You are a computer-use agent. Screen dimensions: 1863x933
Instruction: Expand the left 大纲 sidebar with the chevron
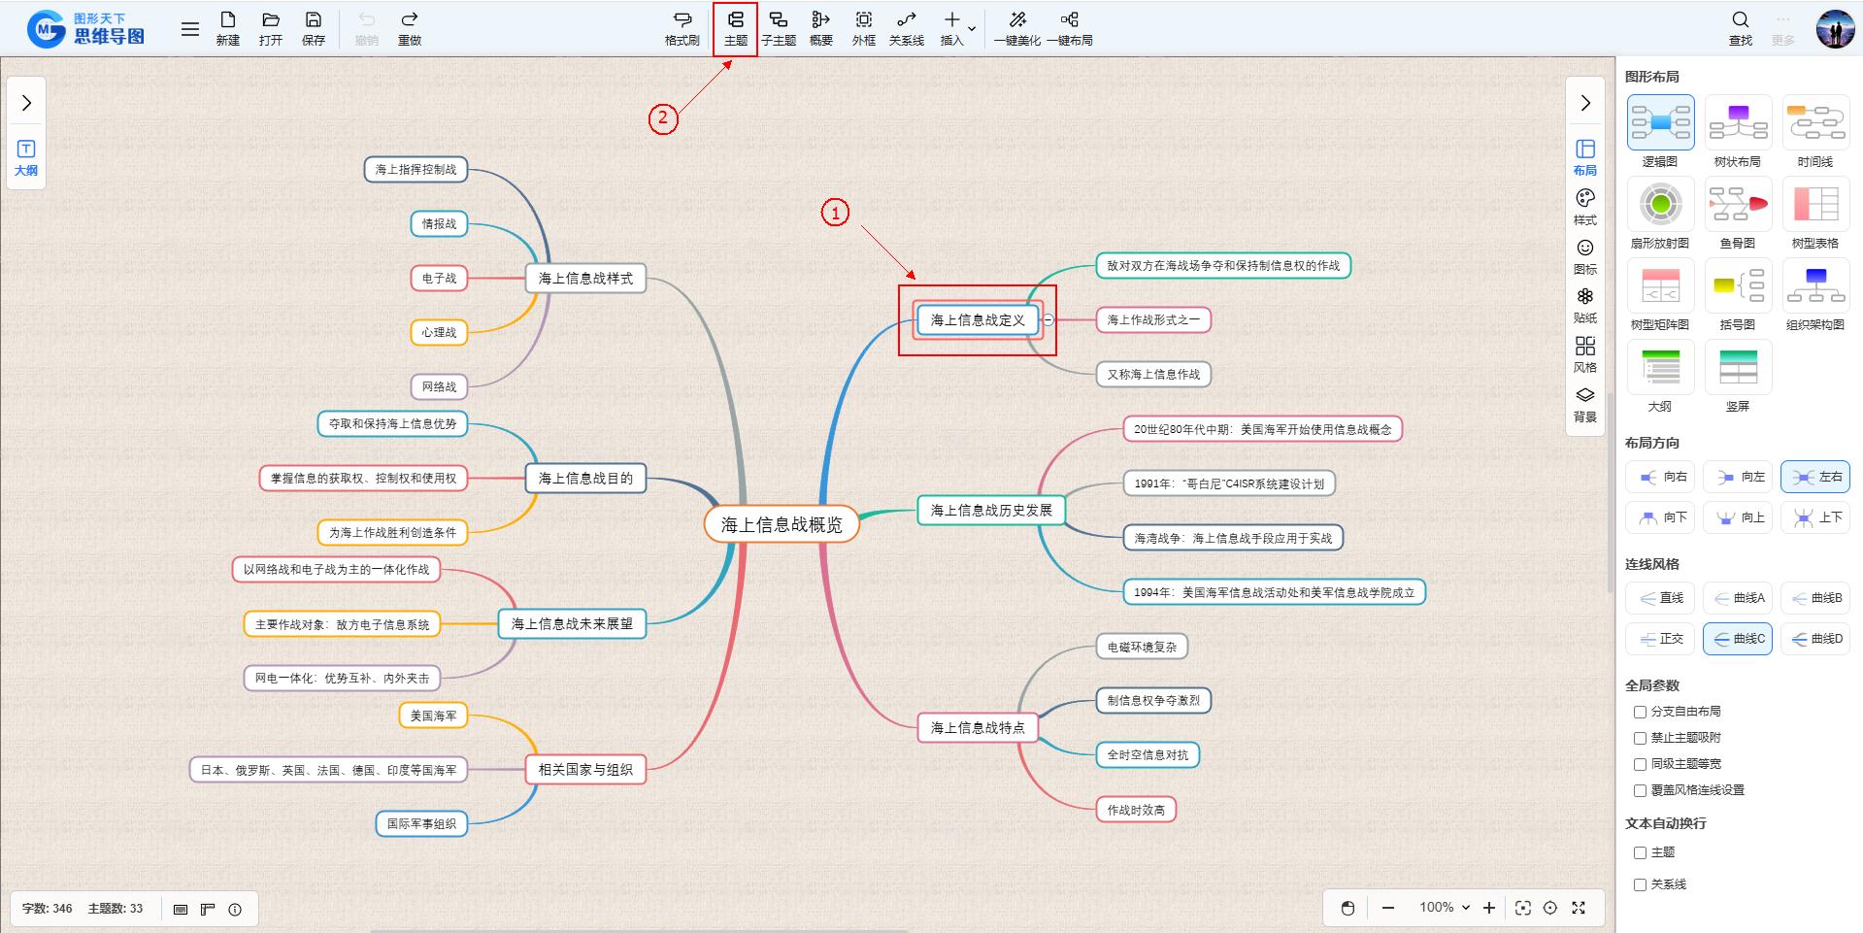tap(26, 103)
